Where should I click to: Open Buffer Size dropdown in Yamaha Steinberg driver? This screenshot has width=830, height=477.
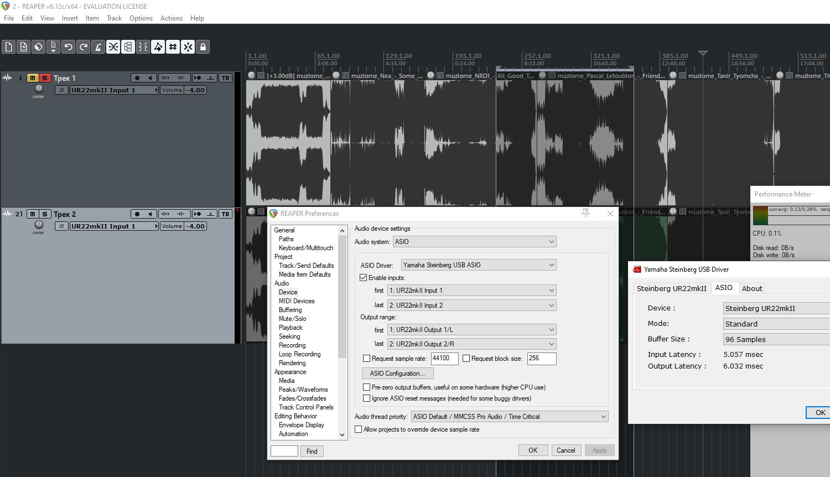776,339
